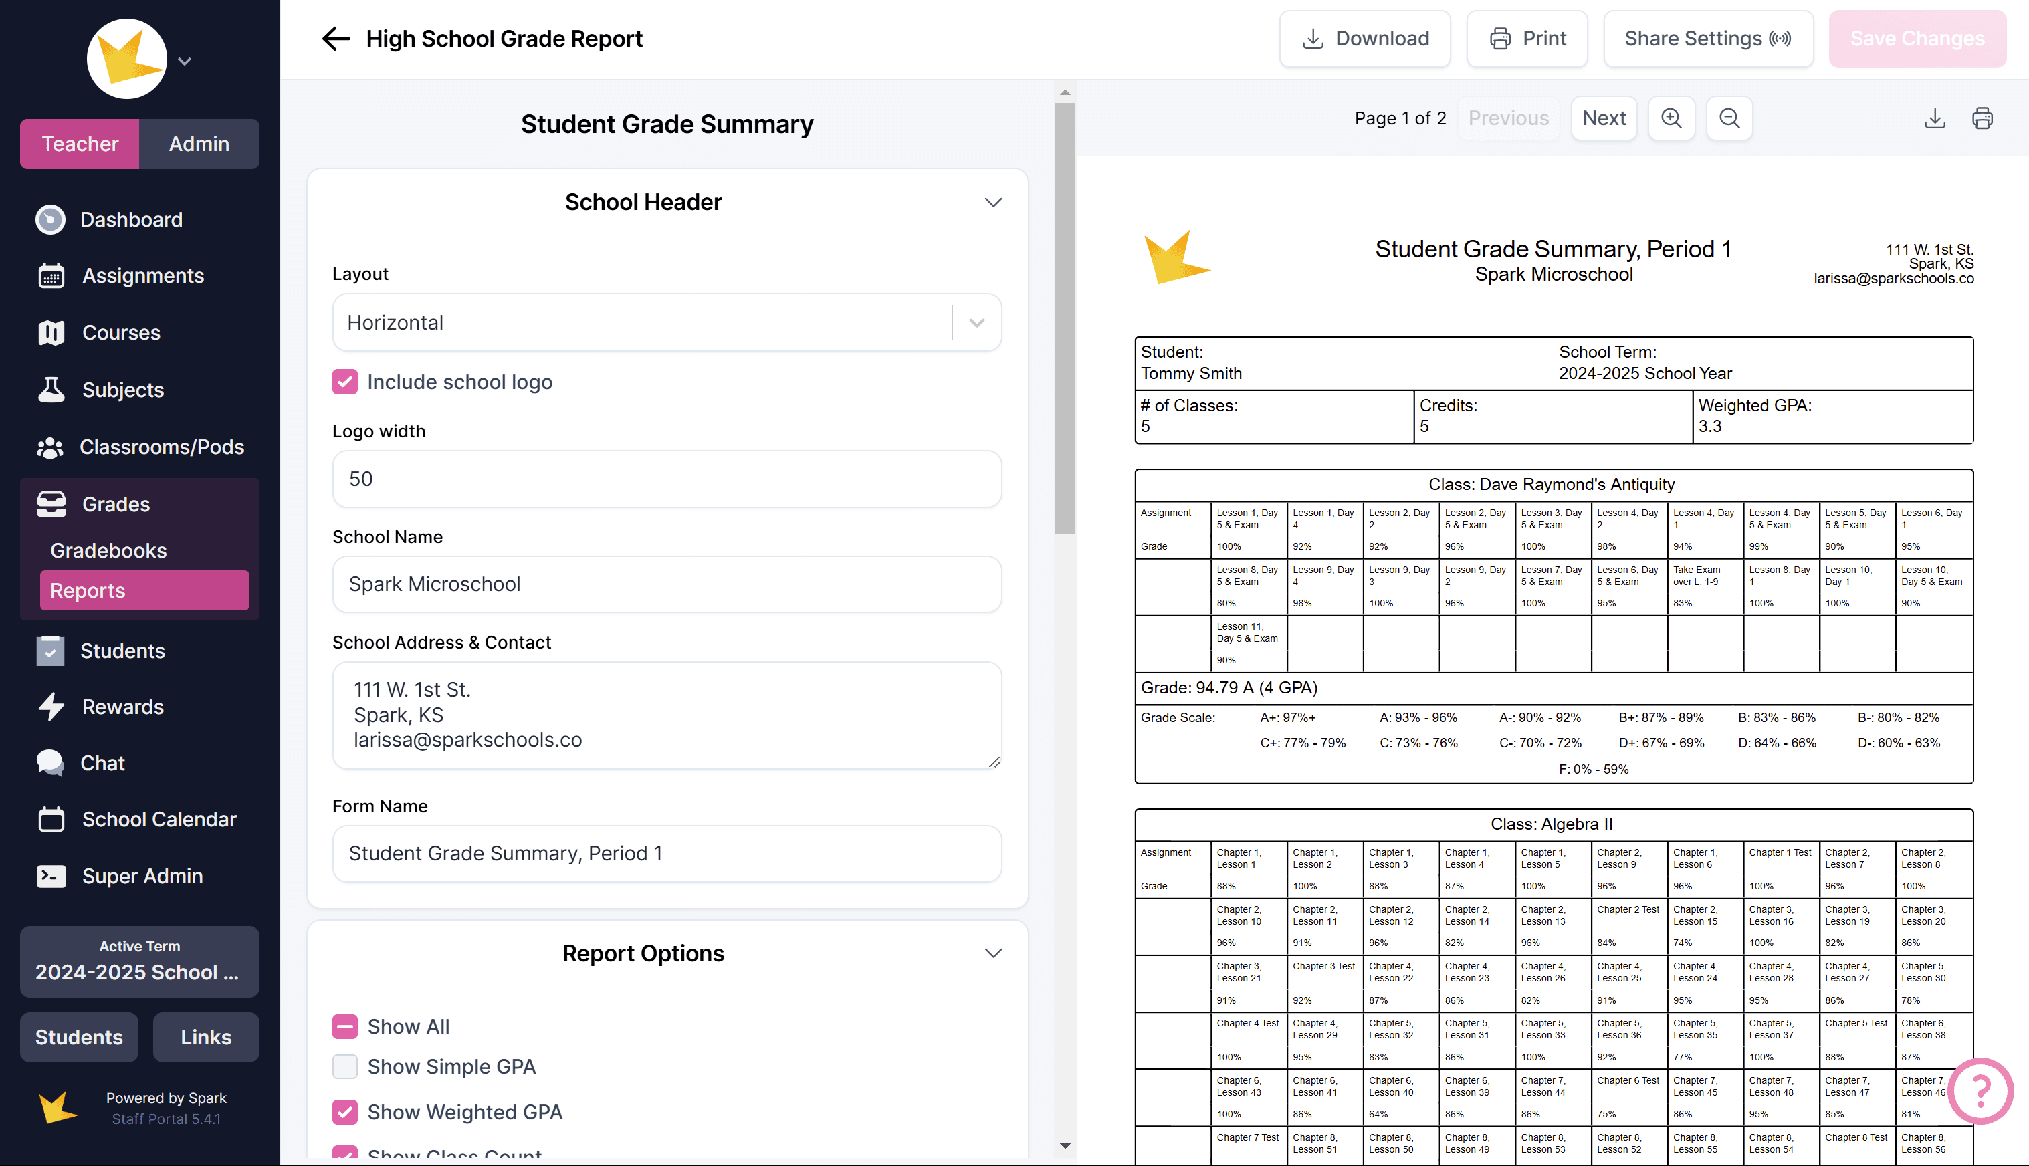Open Share Settings
Screen dimensions: 2029x1166
pyautogui.click(x=1707, y=37)
